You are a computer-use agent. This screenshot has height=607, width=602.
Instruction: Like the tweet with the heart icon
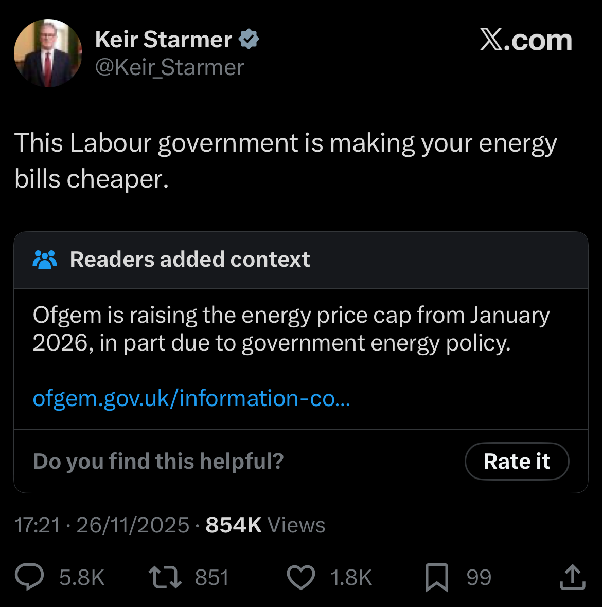click(x=301, y=577)
